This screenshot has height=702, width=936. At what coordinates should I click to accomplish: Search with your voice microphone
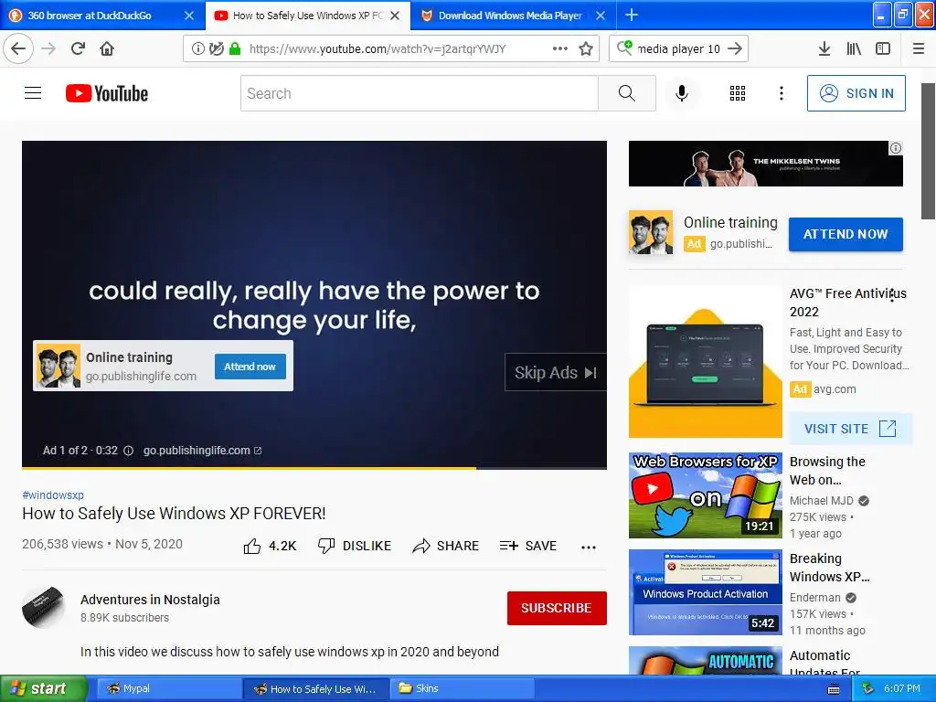(x=682, y=93)
